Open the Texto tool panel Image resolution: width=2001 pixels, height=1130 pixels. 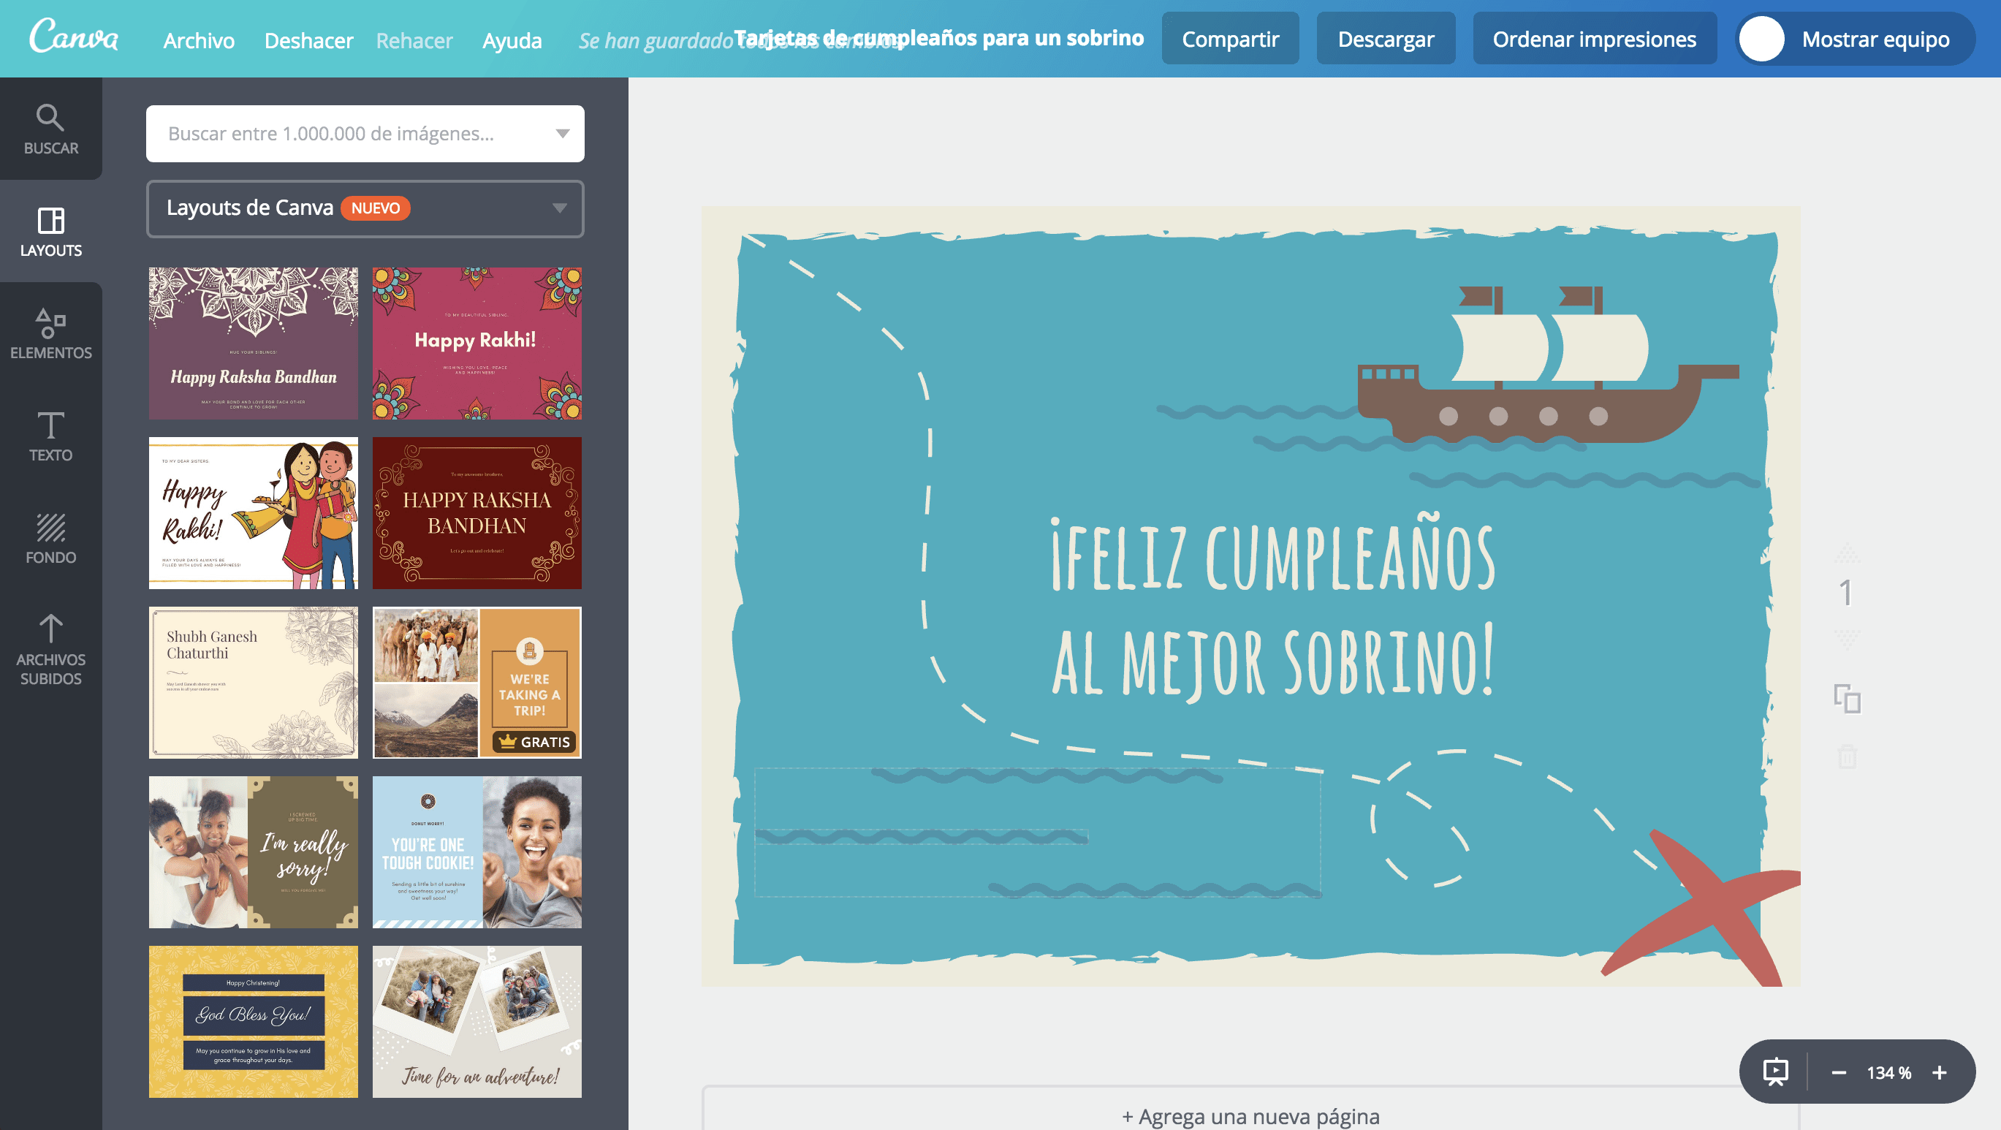click(x=50, y=436)
